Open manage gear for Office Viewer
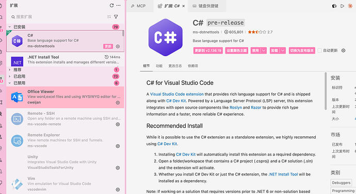Viewport: 356px width, 194px height. pos(118,102)
